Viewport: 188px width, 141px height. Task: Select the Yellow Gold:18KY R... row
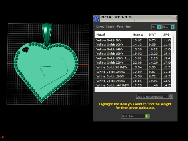[x=133, y=58]
